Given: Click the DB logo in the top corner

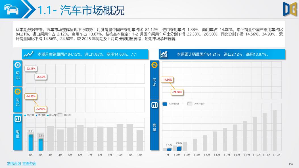Looking at the screenshot, I should pyautogui.click(x=290, y=9).
